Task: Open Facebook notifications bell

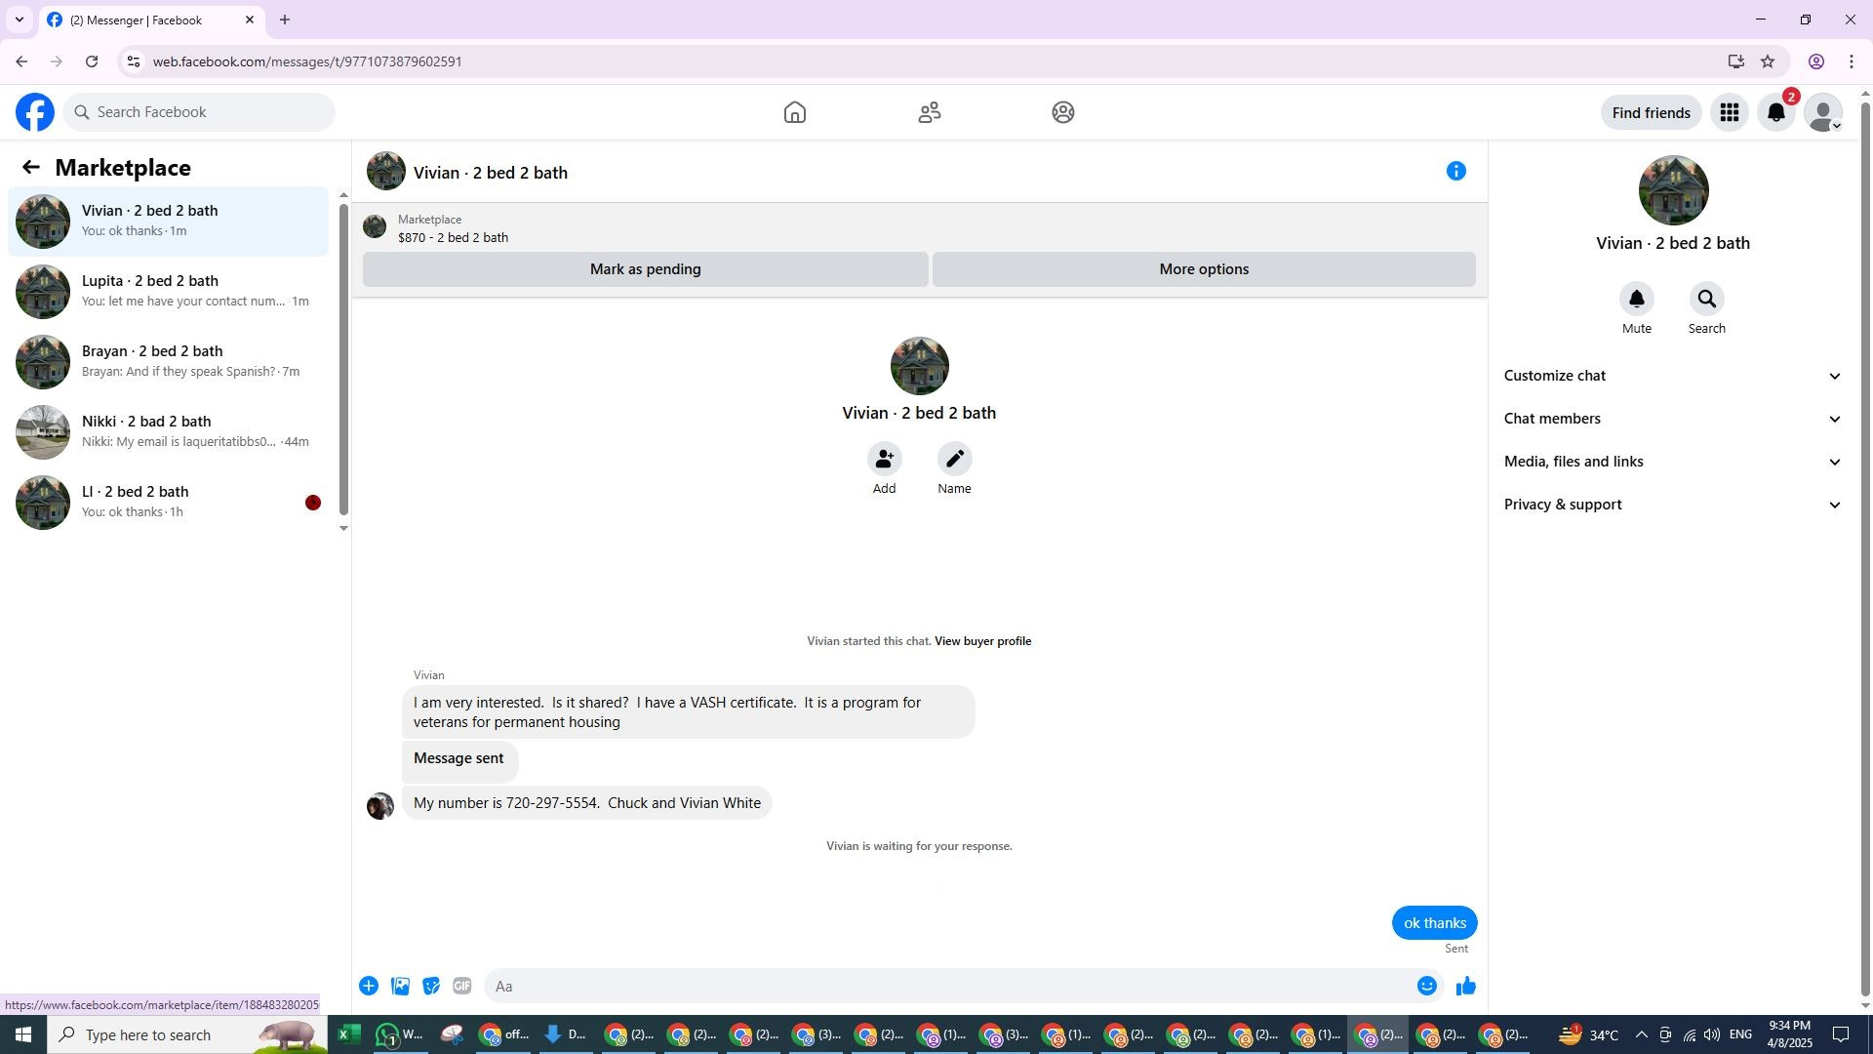Action: 1775,113
